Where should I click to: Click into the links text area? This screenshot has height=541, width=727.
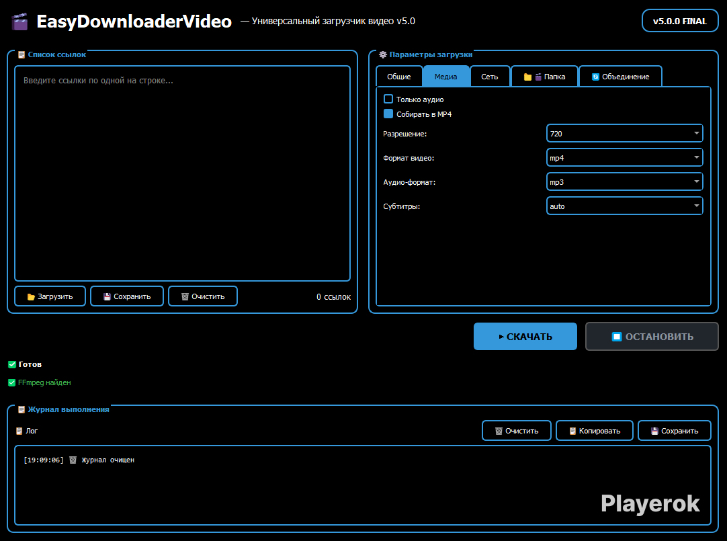[182, 173]
